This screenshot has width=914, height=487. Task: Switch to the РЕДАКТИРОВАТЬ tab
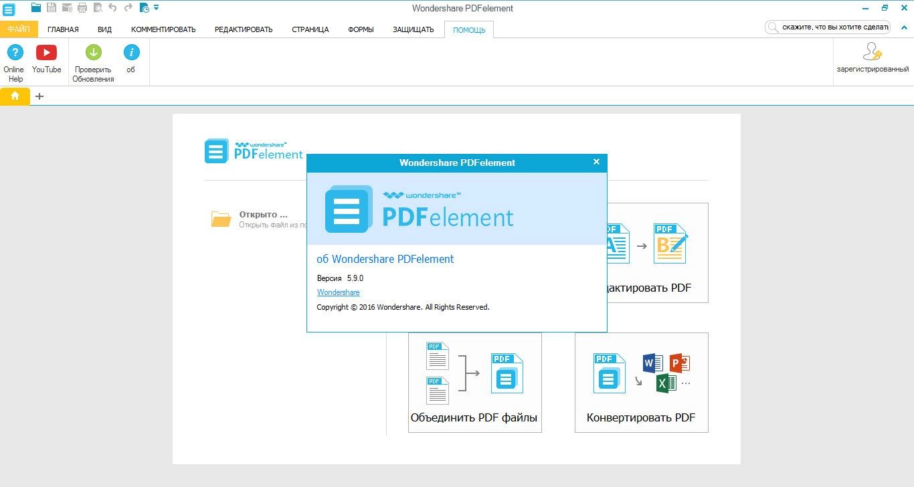pyautogui.click(x=244, y=29)
